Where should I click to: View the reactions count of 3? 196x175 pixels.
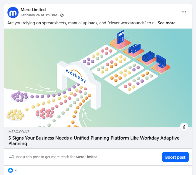[x=15, y=170]
